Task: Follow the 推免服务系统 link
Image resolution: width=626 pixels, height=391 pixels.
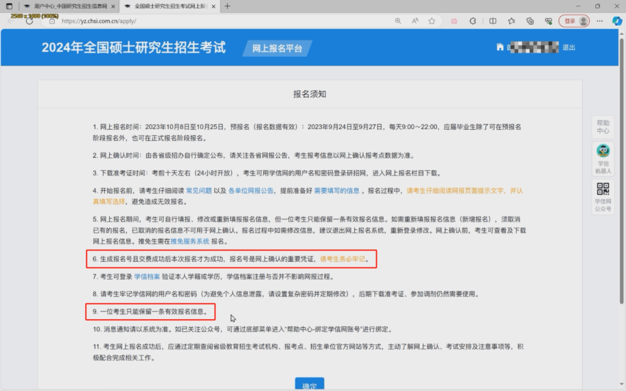Action: [190, 241]
